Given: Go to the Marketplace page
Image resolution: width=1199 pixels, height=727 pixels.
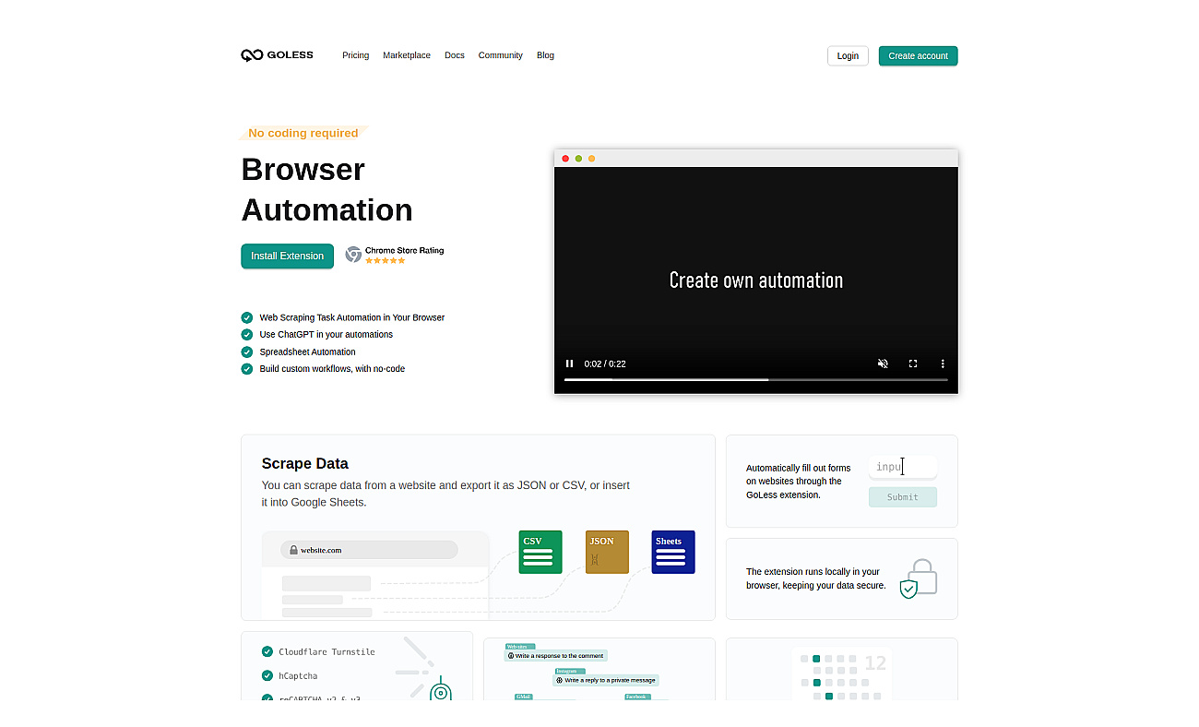Looking at the screenshot, I should click(x=407, y=55).
